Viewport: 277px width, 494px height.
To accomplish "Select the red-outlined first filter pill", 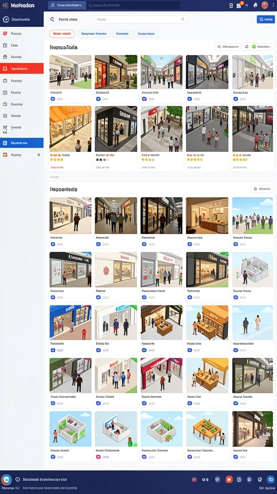I will pos(62,34).
